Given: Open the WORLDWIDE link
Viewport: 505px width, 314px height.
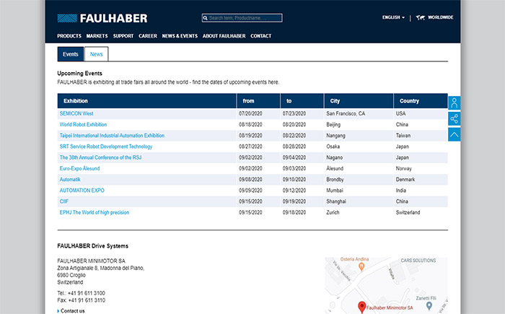Looking at the screenshot, I should (440, 17).
